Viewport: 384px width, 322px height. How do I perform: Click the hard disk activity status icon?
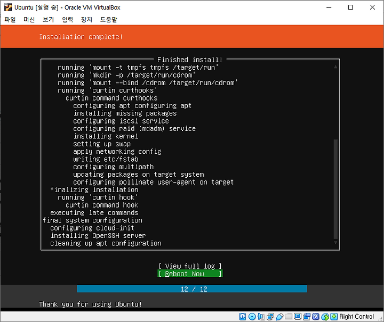[243, 317]
